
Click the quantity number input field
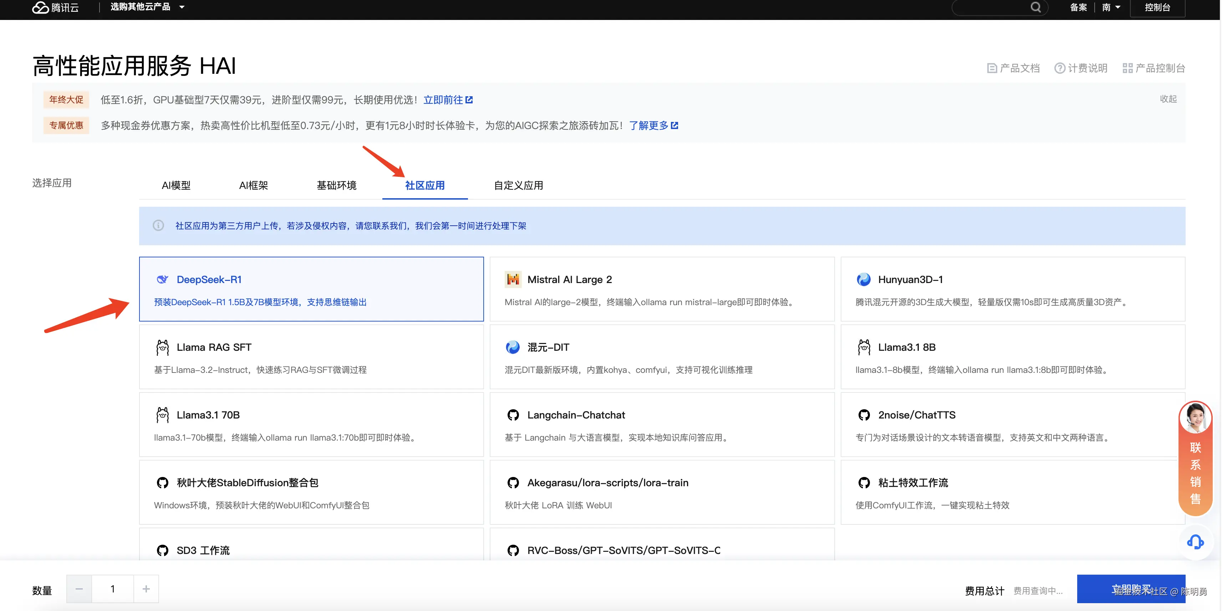coord(112,589)
